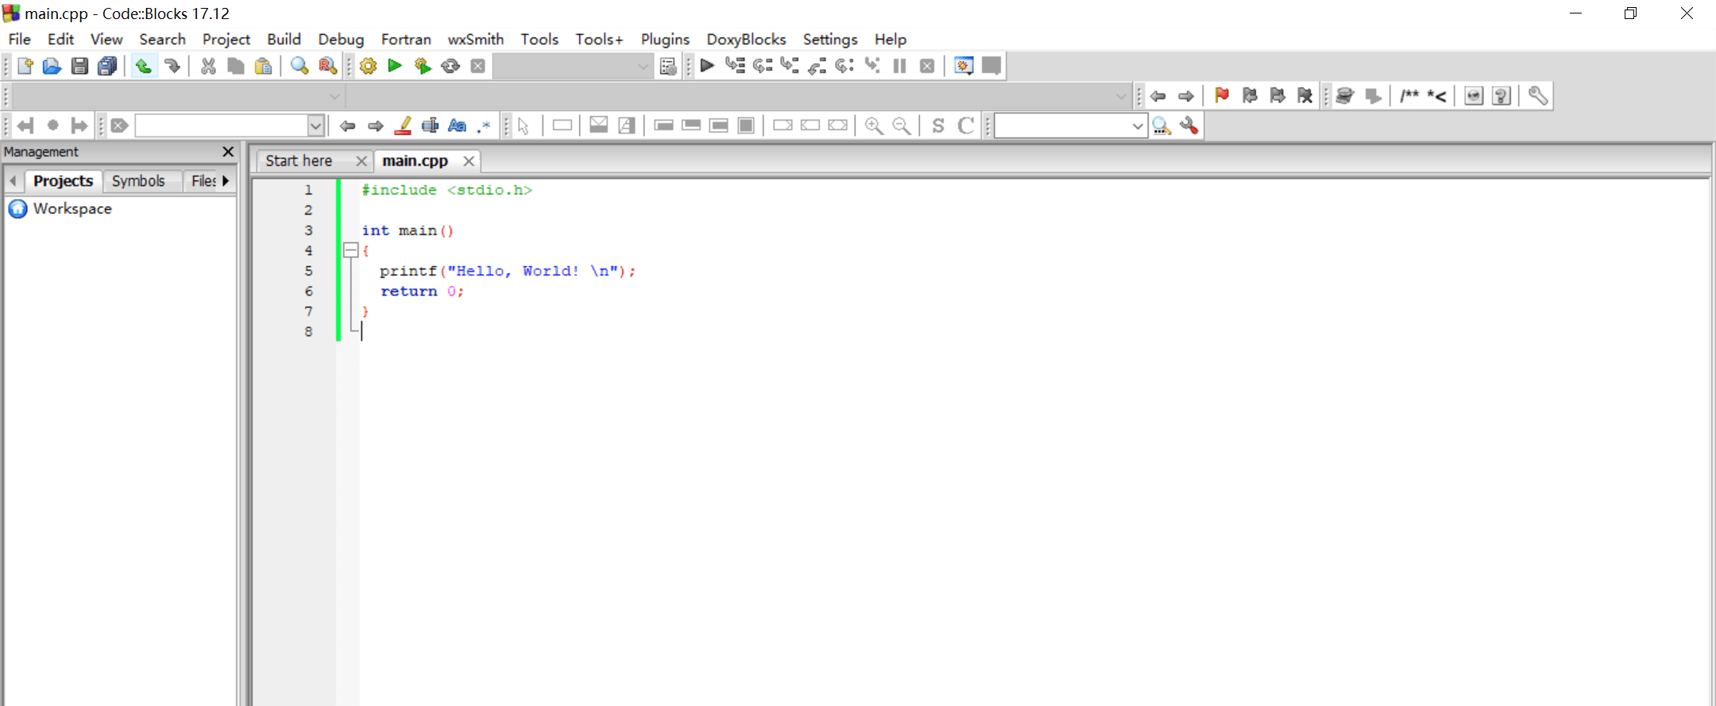
Task: Toggle Match case with the Aa icon
Action: click(x=457, y=125)
